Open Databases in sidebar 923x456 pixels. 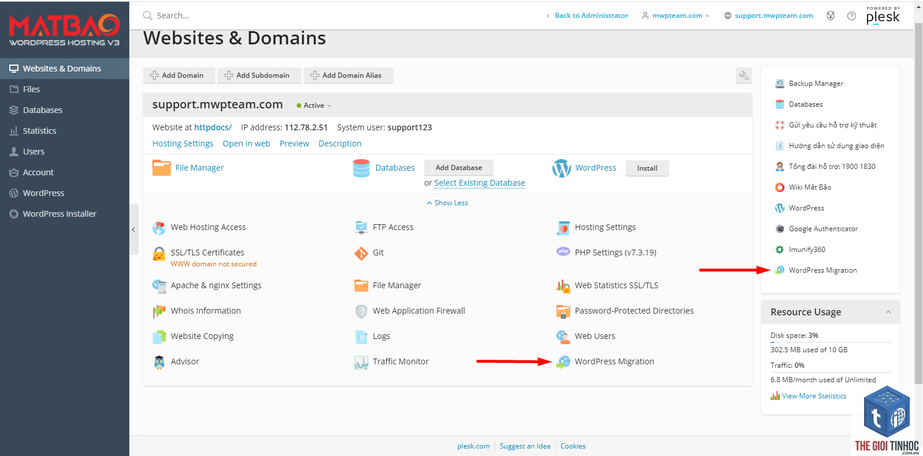pos(65,110)
